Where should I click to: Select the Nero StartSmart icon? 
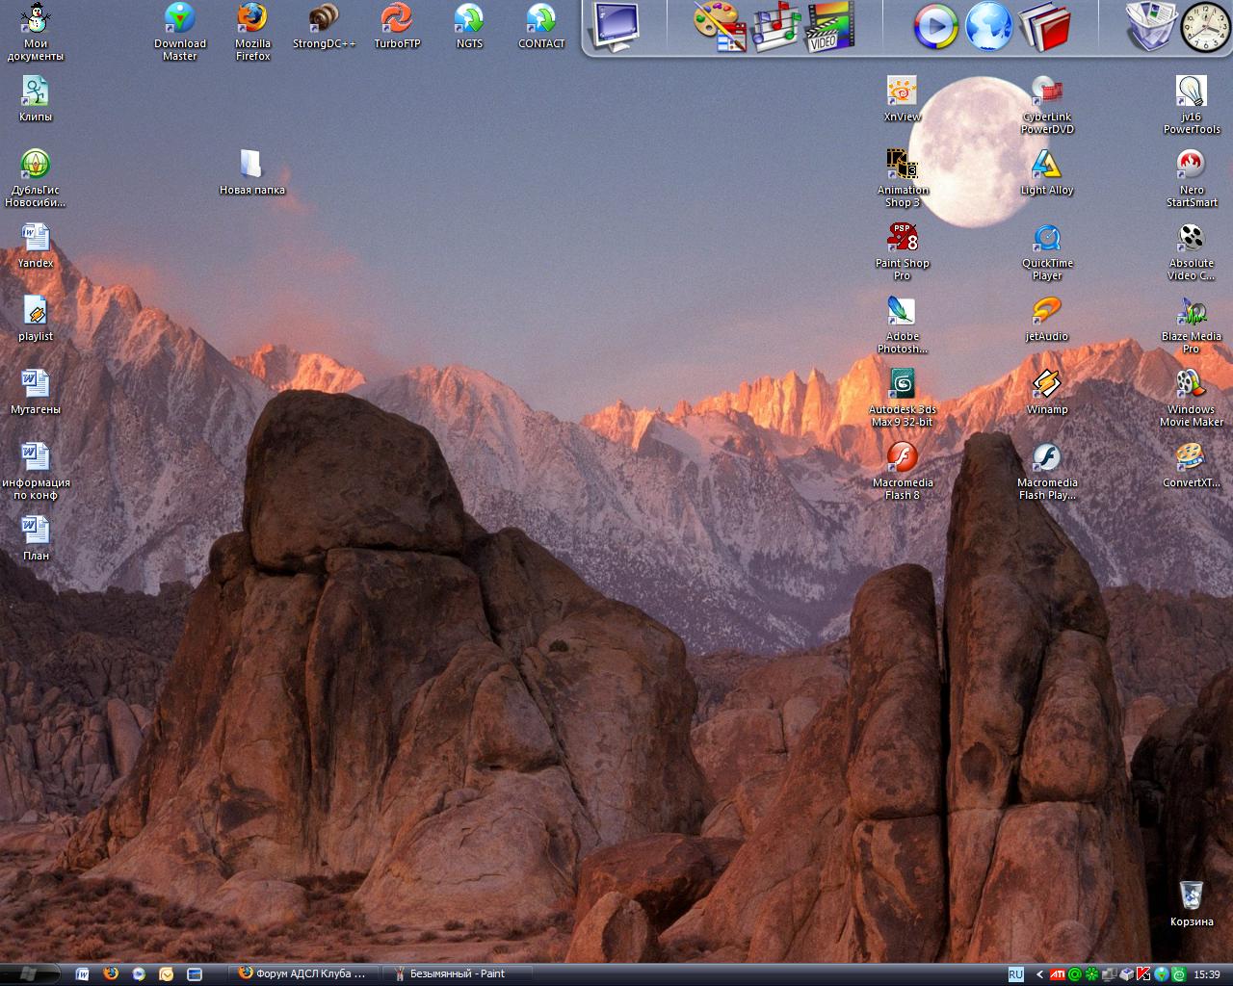[x=1192, y=166]
